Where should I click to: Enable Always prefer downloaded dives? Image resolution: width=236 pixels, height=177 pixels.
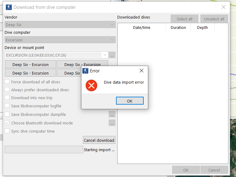7,90
